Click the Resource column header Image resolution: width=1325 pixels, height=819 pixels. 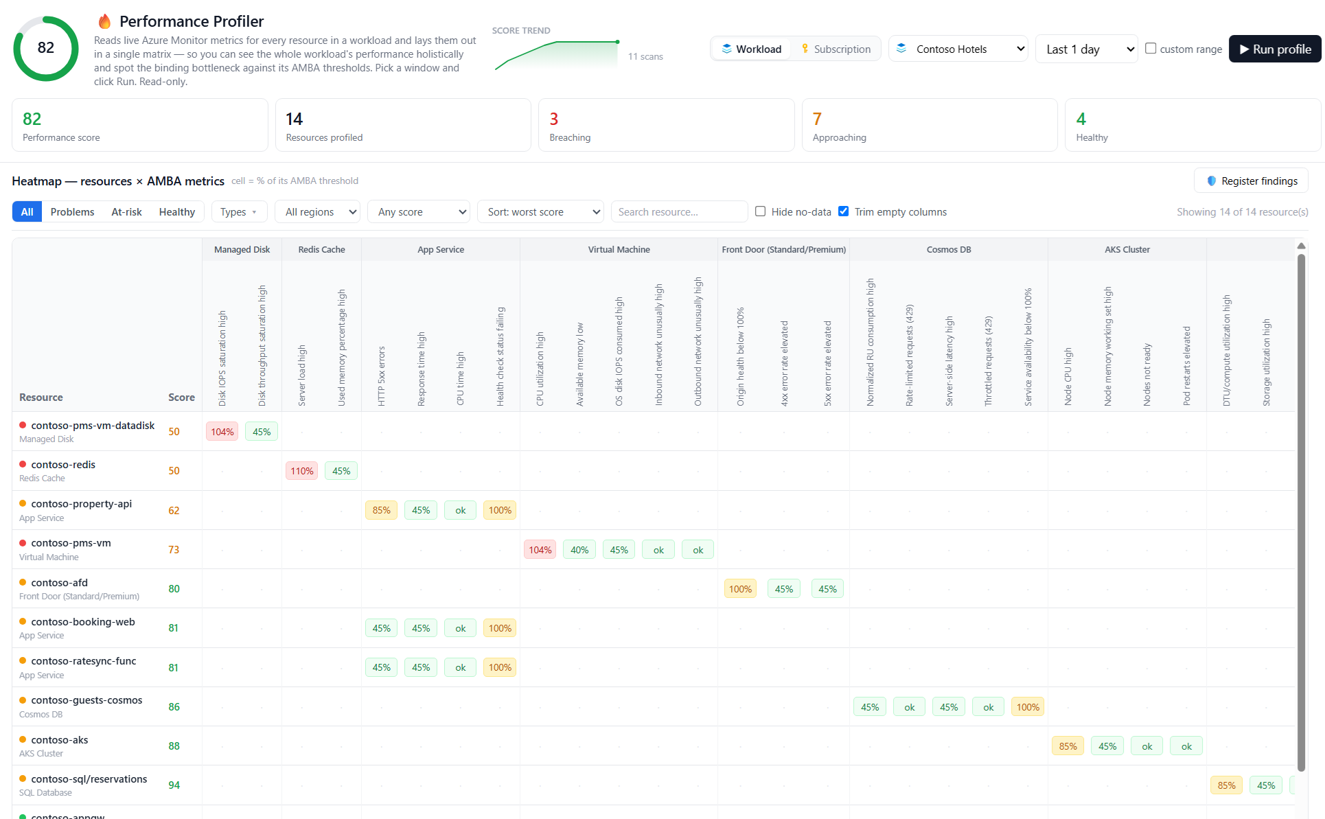(41, 397)
